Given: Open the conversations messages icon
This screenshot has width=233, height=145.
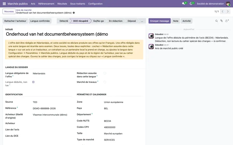Looking at the screenshot, I should 184,4.
